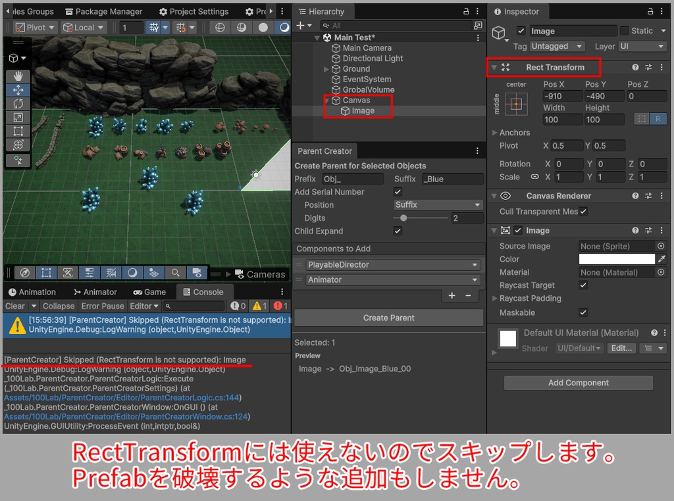Click the shader Edit... button
This screenshot has width=674, height=501.
point(621,348)
